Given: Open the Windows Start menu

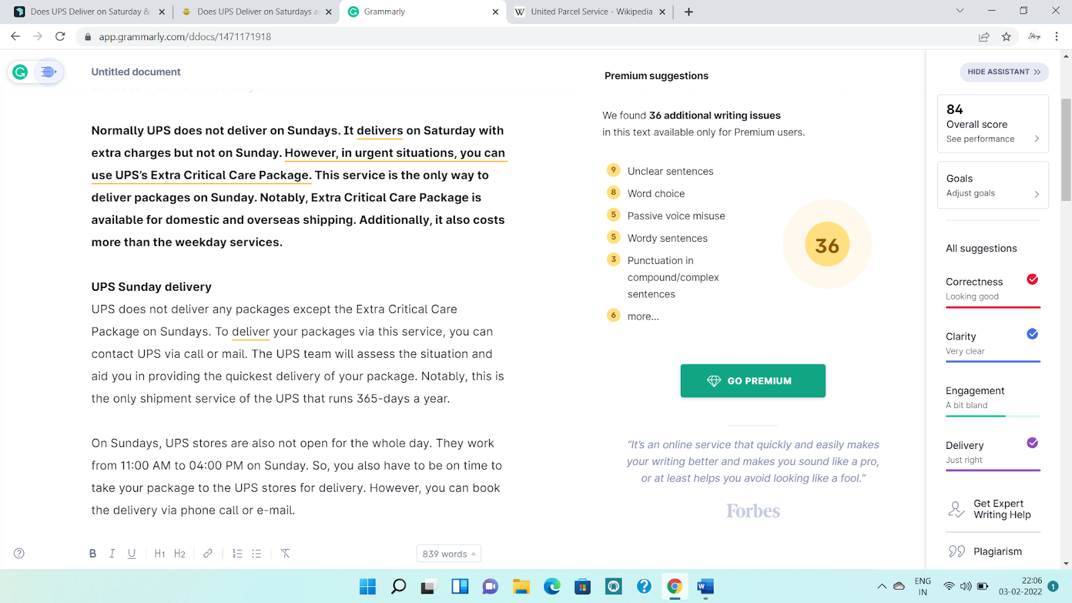Looking at the screenshot, I should tap(368, 587).
